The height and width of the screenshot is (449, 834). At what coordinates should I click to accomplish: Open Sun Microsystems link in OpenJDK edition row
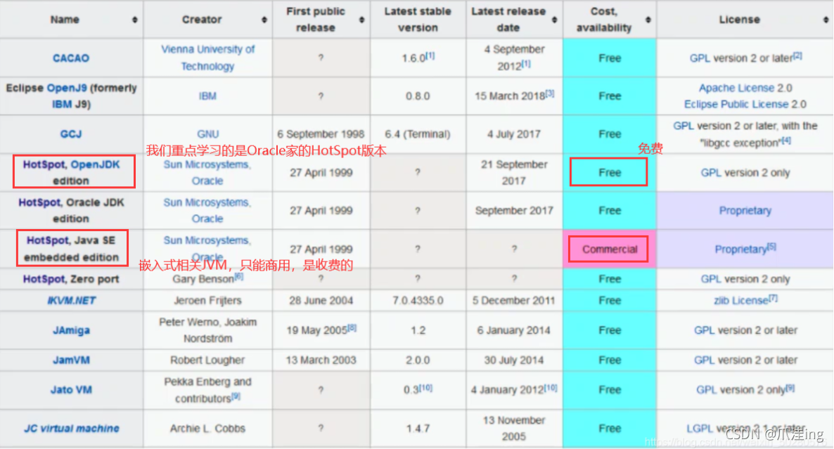(207, 164)
